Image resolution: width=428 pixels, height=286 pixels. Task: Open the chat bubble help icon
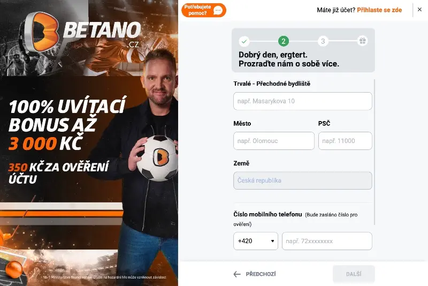218,10
